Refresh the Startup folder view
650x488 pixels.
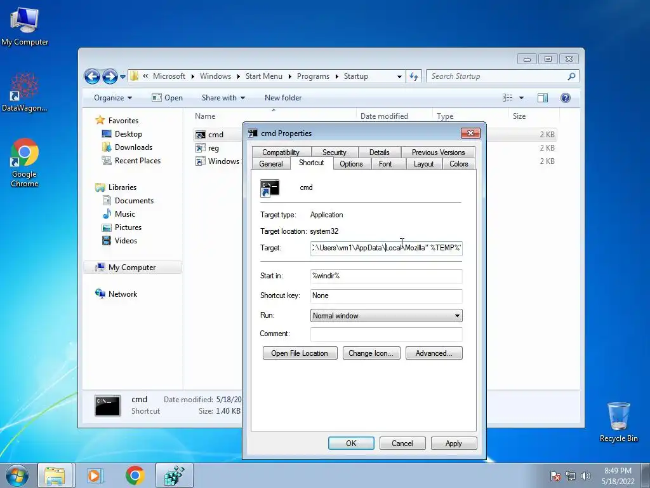point(414,76)
